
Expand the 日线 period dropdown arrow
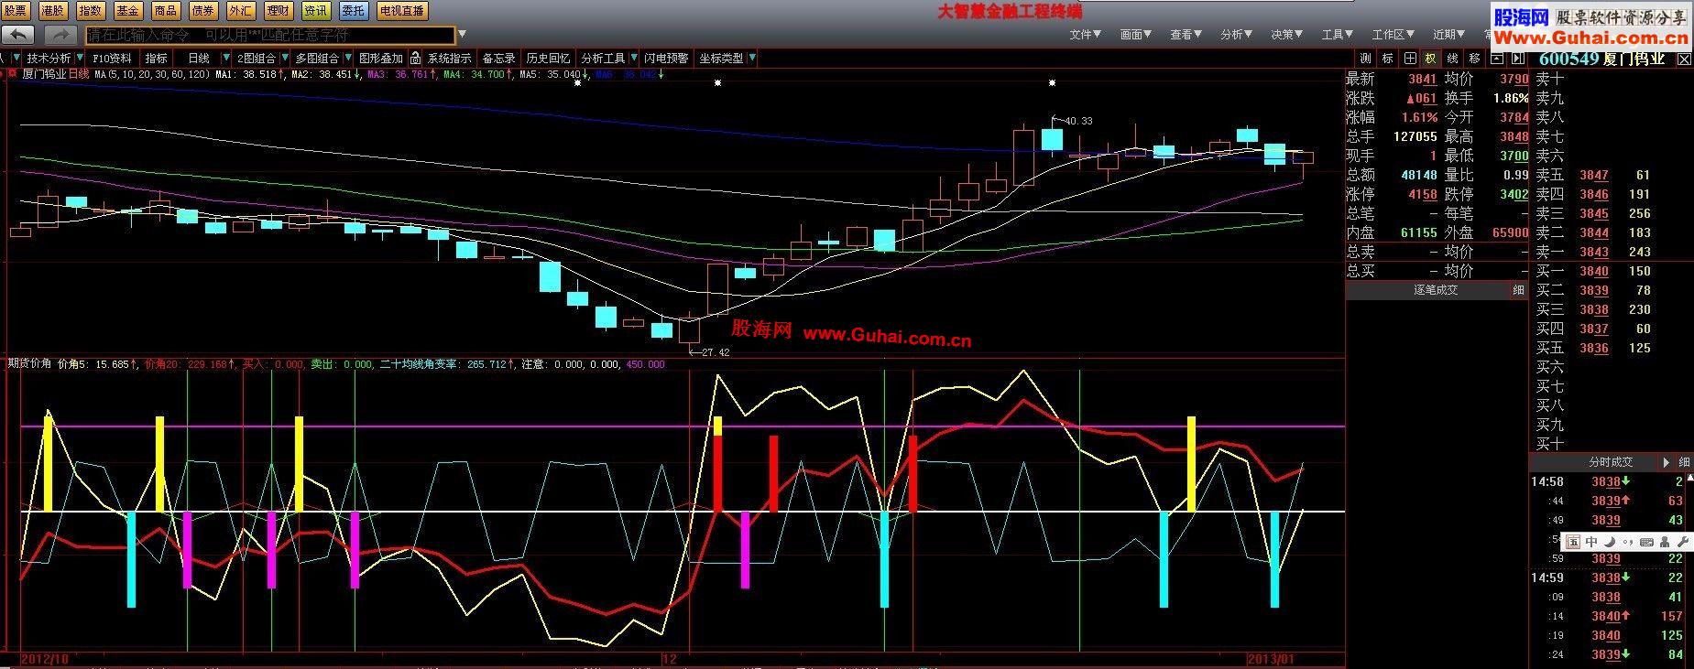click(226, 58)
